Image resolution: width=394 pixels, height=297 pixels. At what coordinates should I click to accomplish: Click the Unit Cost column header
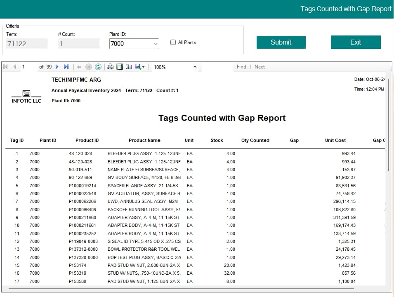click(335, 141)
